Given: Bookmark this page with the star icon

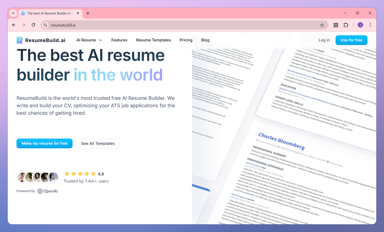Looking at the screenshot, I should tap(322, 25).
